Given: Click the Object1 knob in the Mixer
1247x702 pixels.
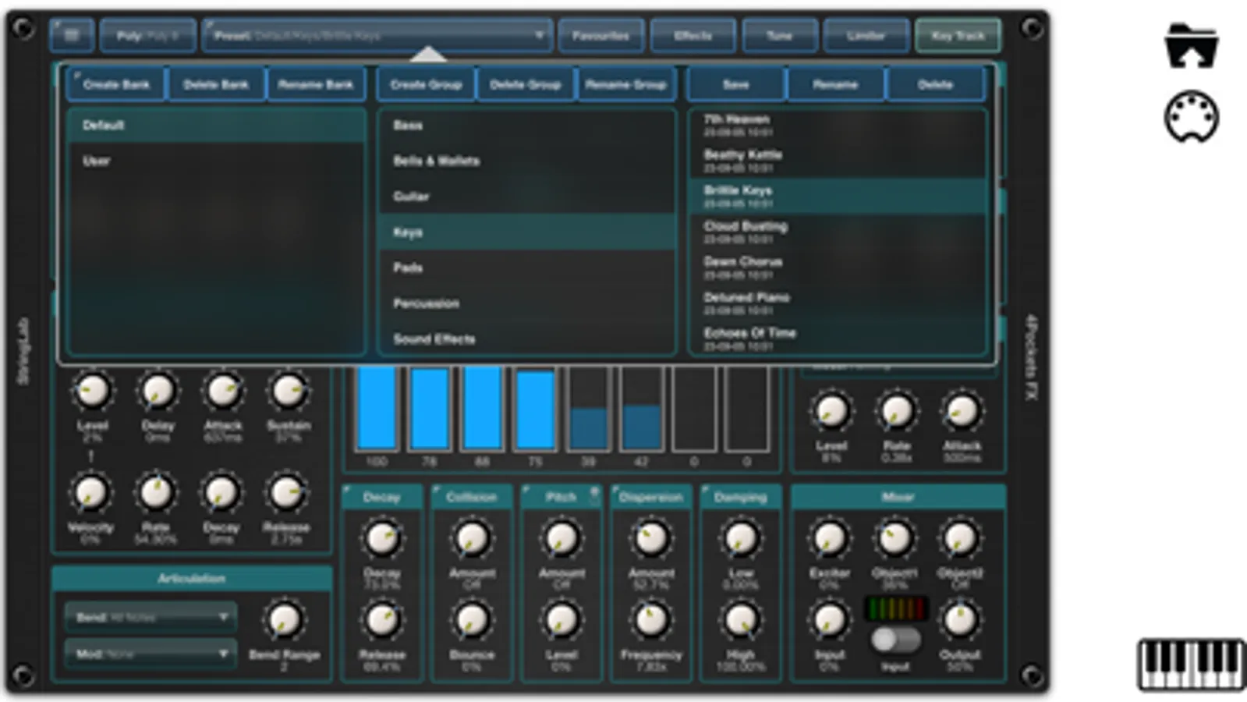Looking at the screenshot, I should click(x=895, y=538).
